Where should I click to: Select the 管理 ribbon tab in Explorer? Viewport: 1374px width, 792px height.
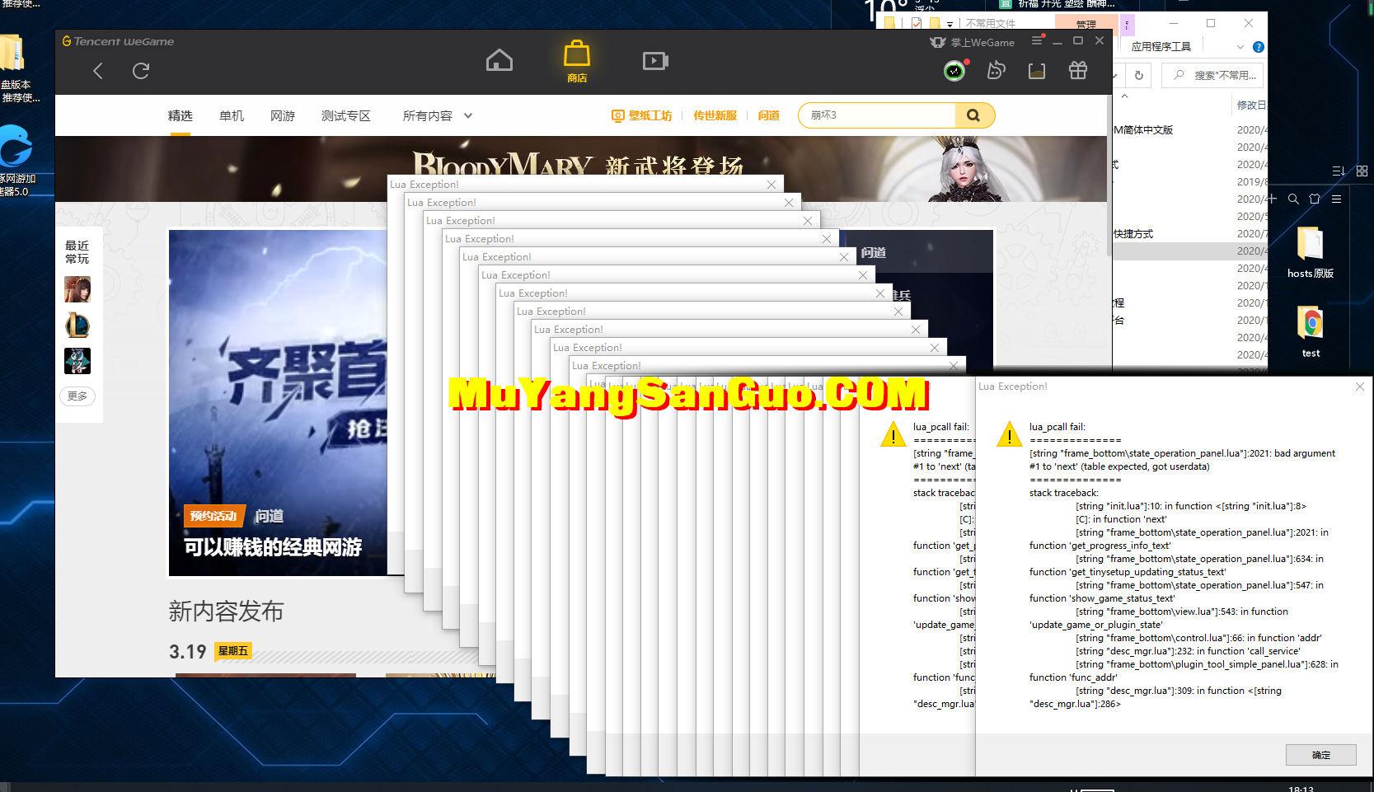coord(1086,25)
